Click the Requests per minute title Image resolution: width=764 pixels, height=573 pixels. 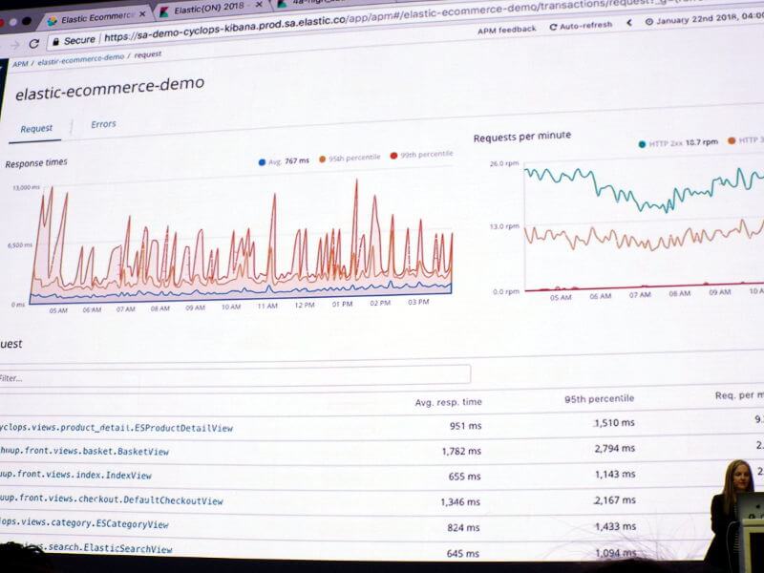(521, 137)
